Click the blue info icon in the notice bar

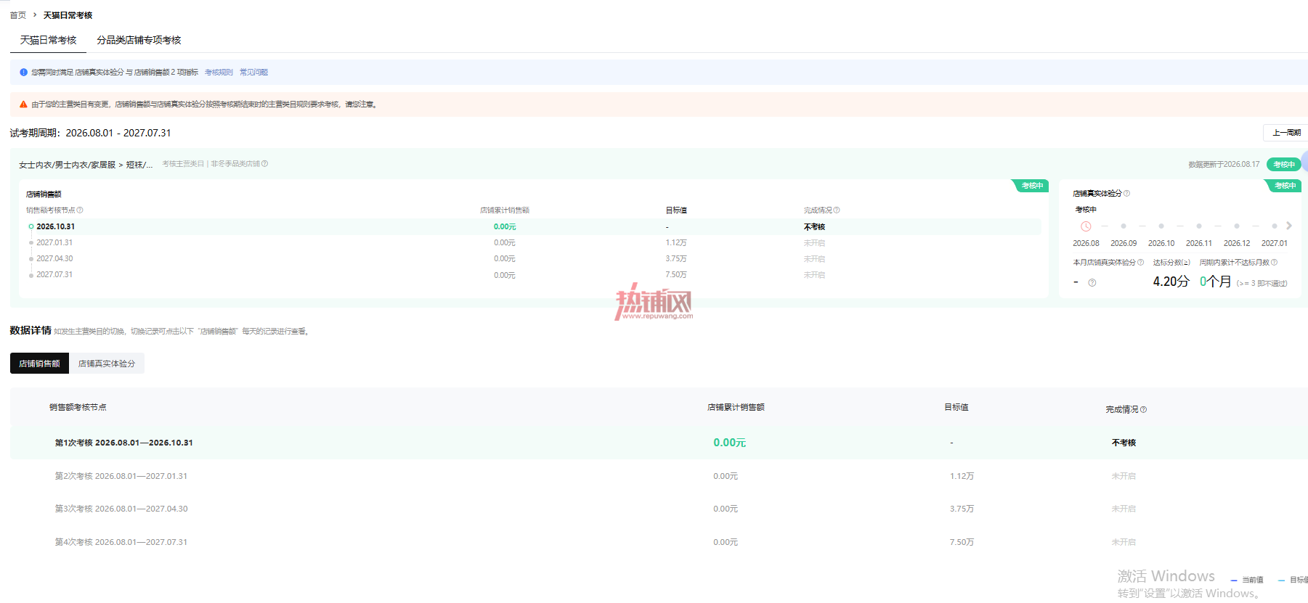click(23, 73)
